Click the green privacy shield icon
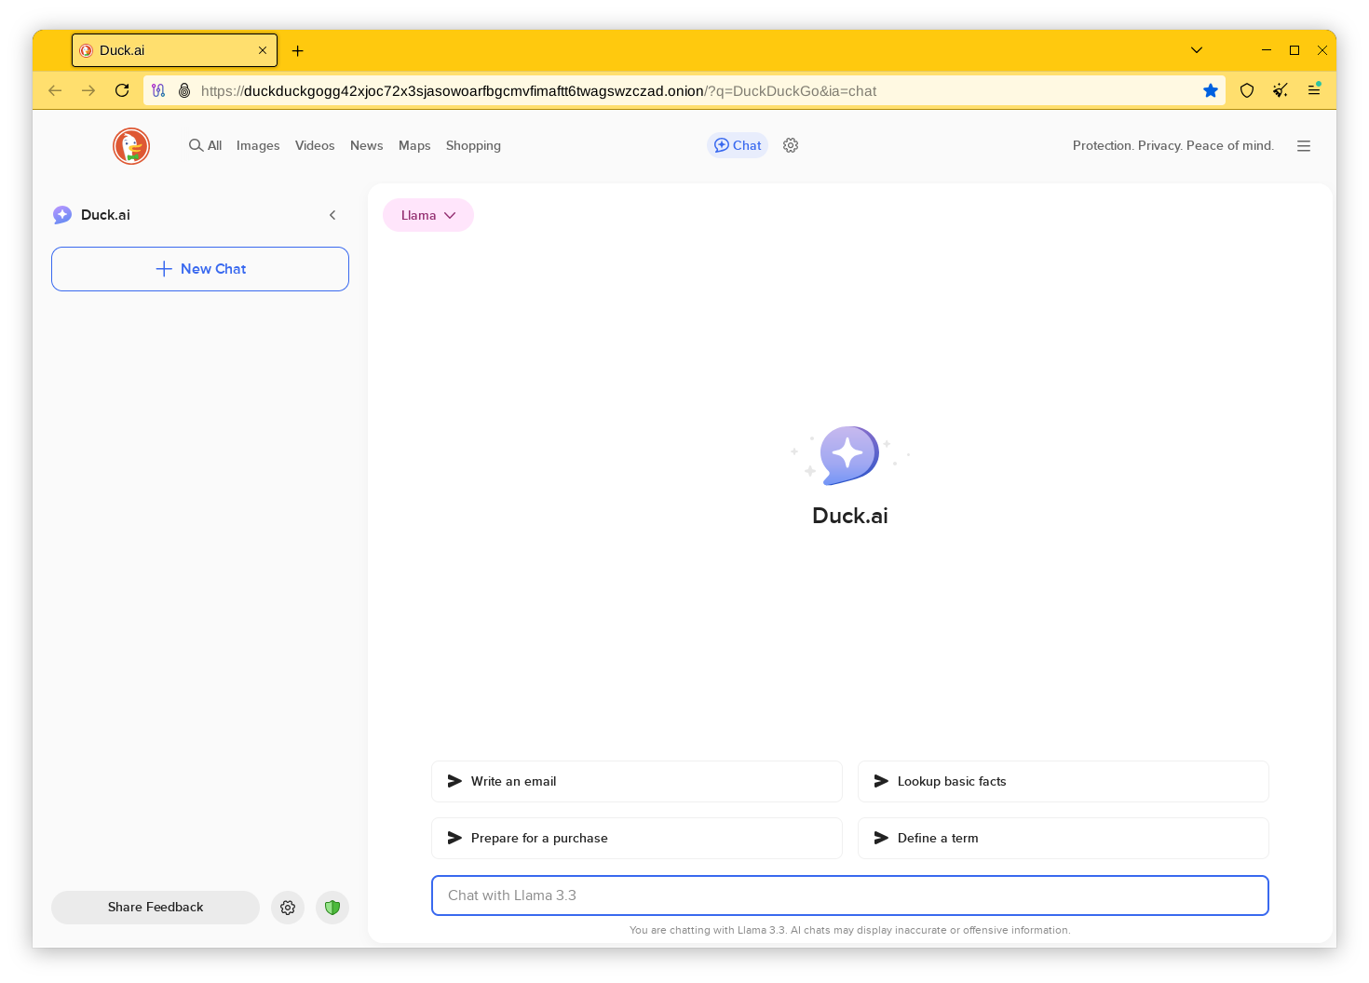The image size is (1369, 983). click(x=332, y=908)
